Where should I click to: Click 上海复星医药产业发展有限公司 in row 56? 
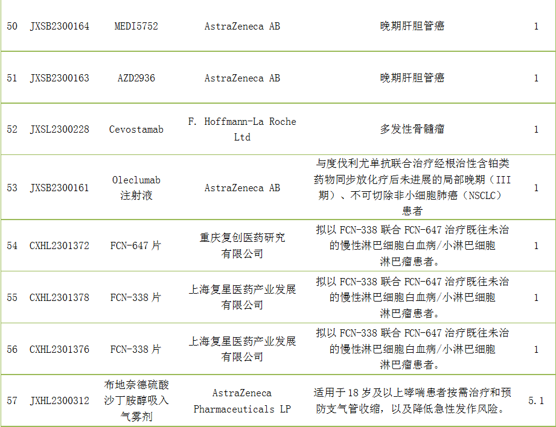(242, 349)
